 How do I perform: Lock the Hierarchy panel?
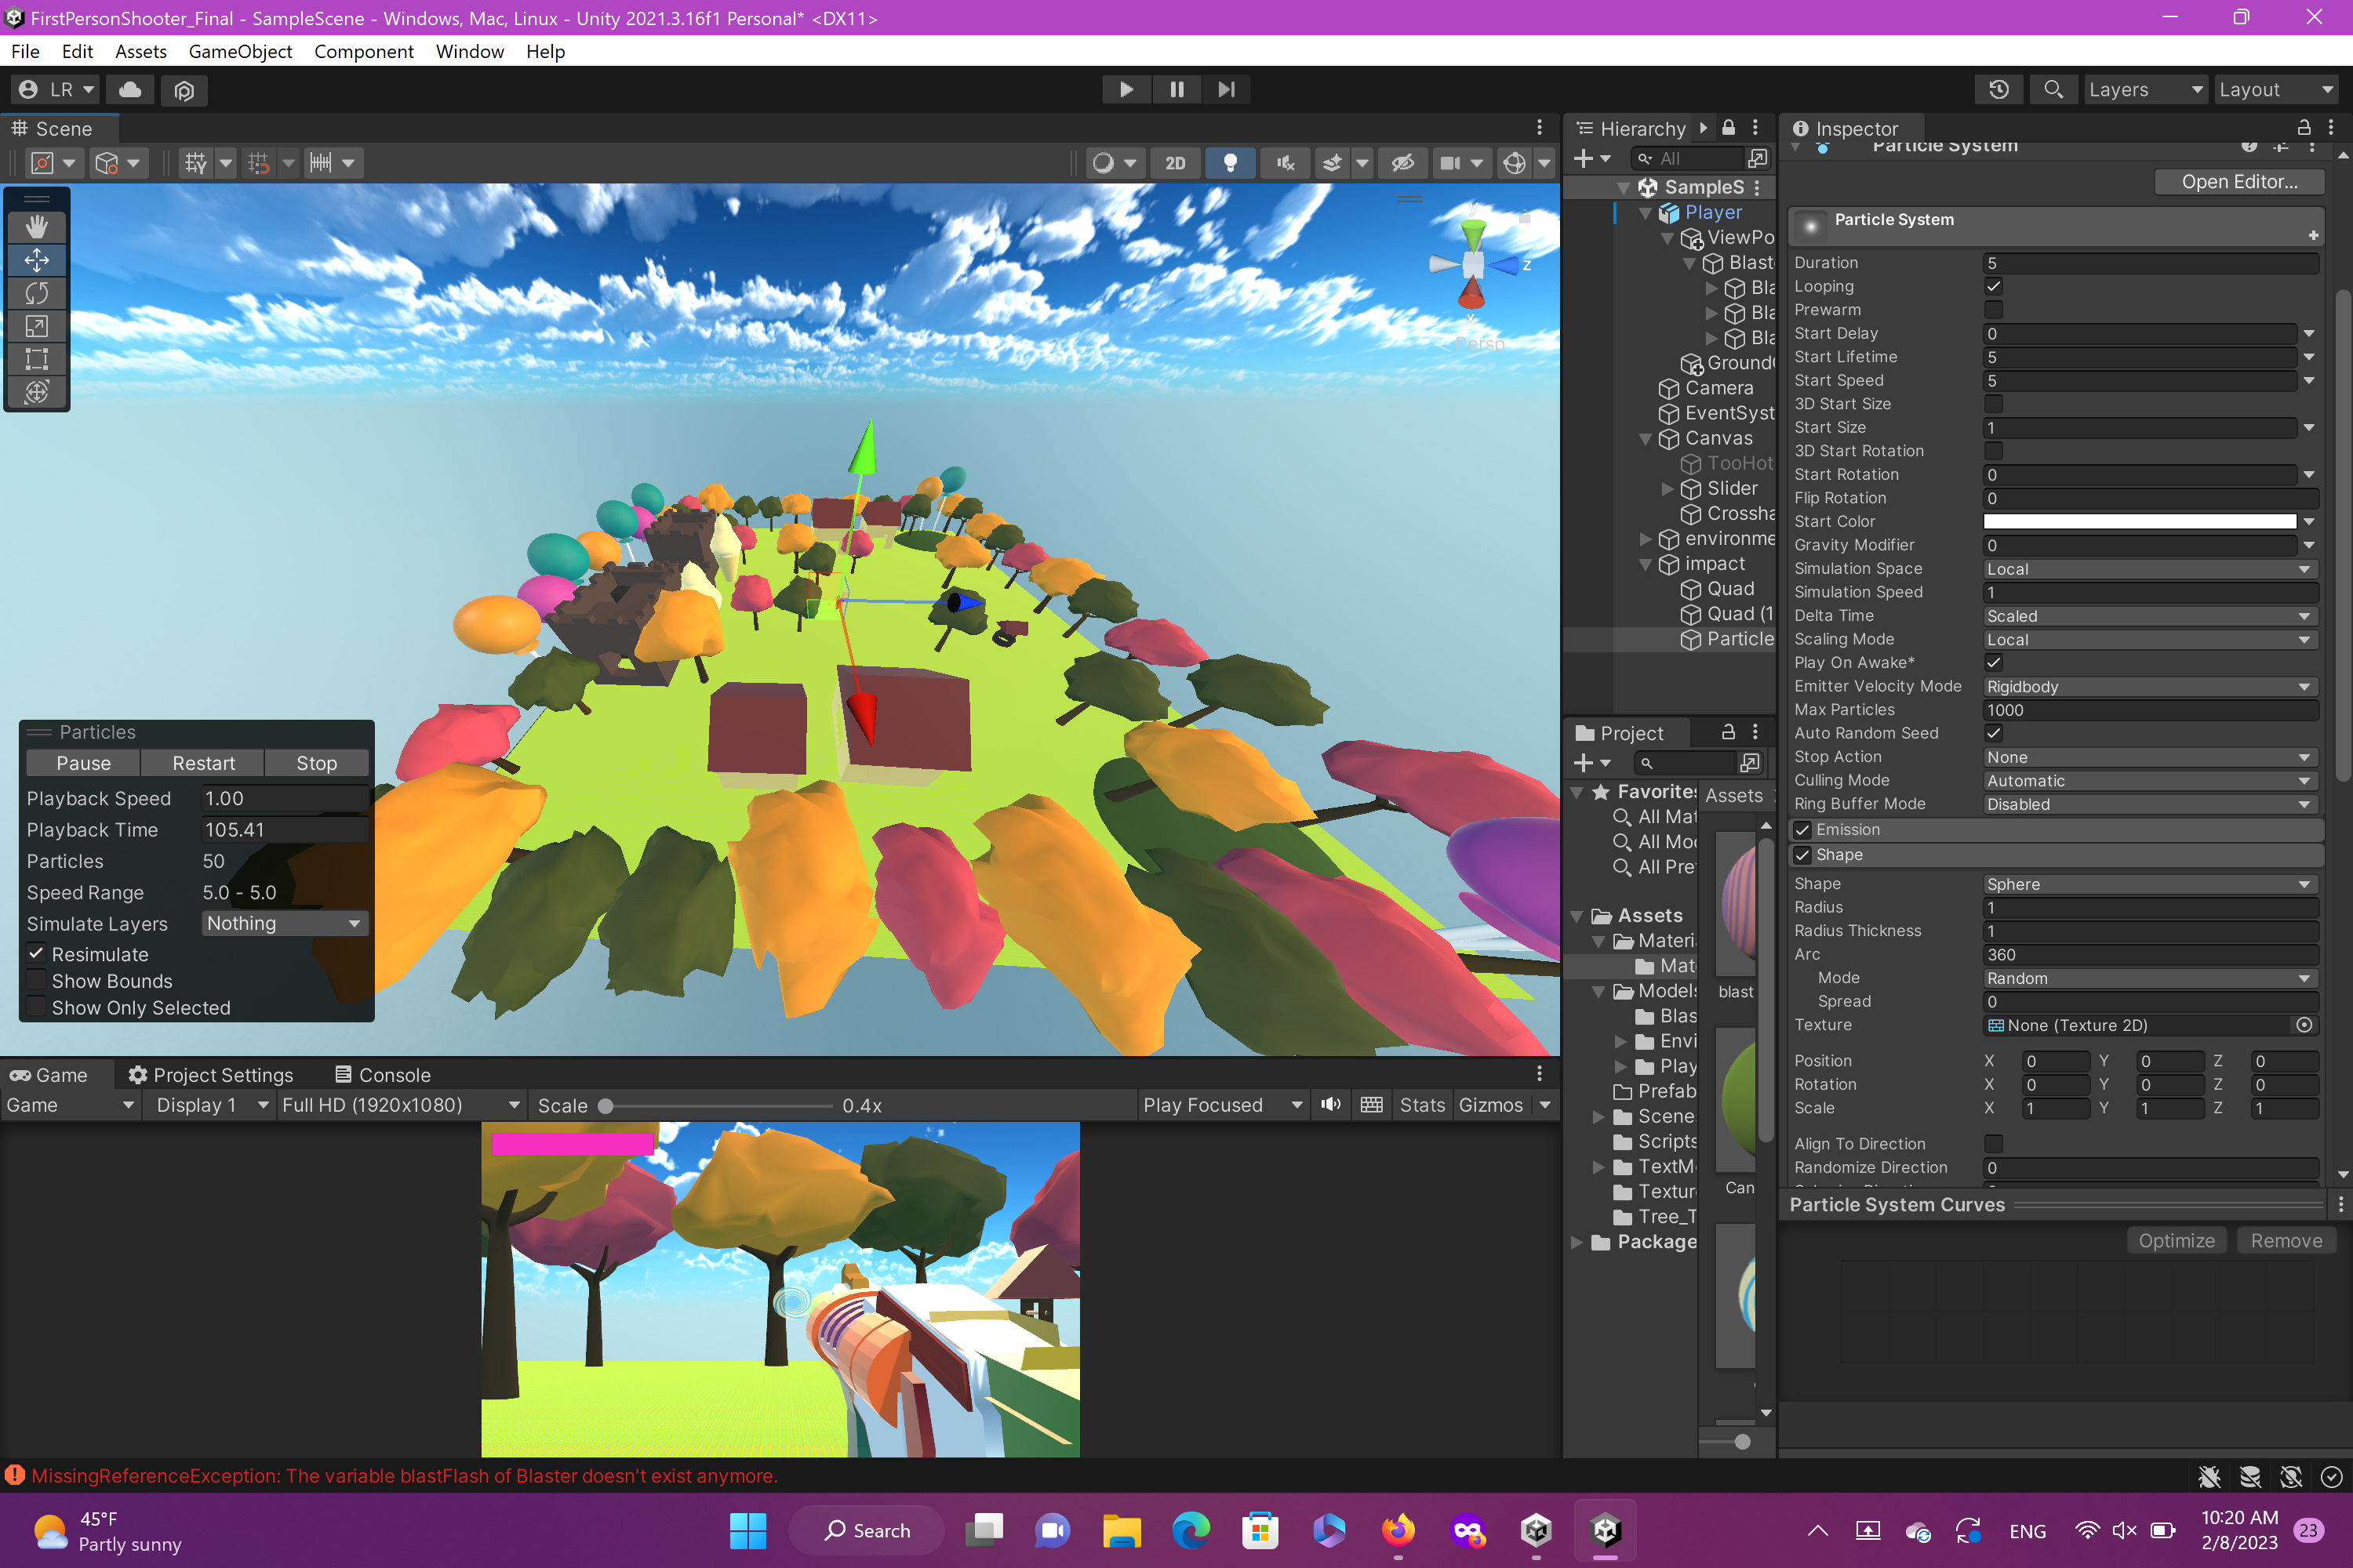[x=1729, y=127]
